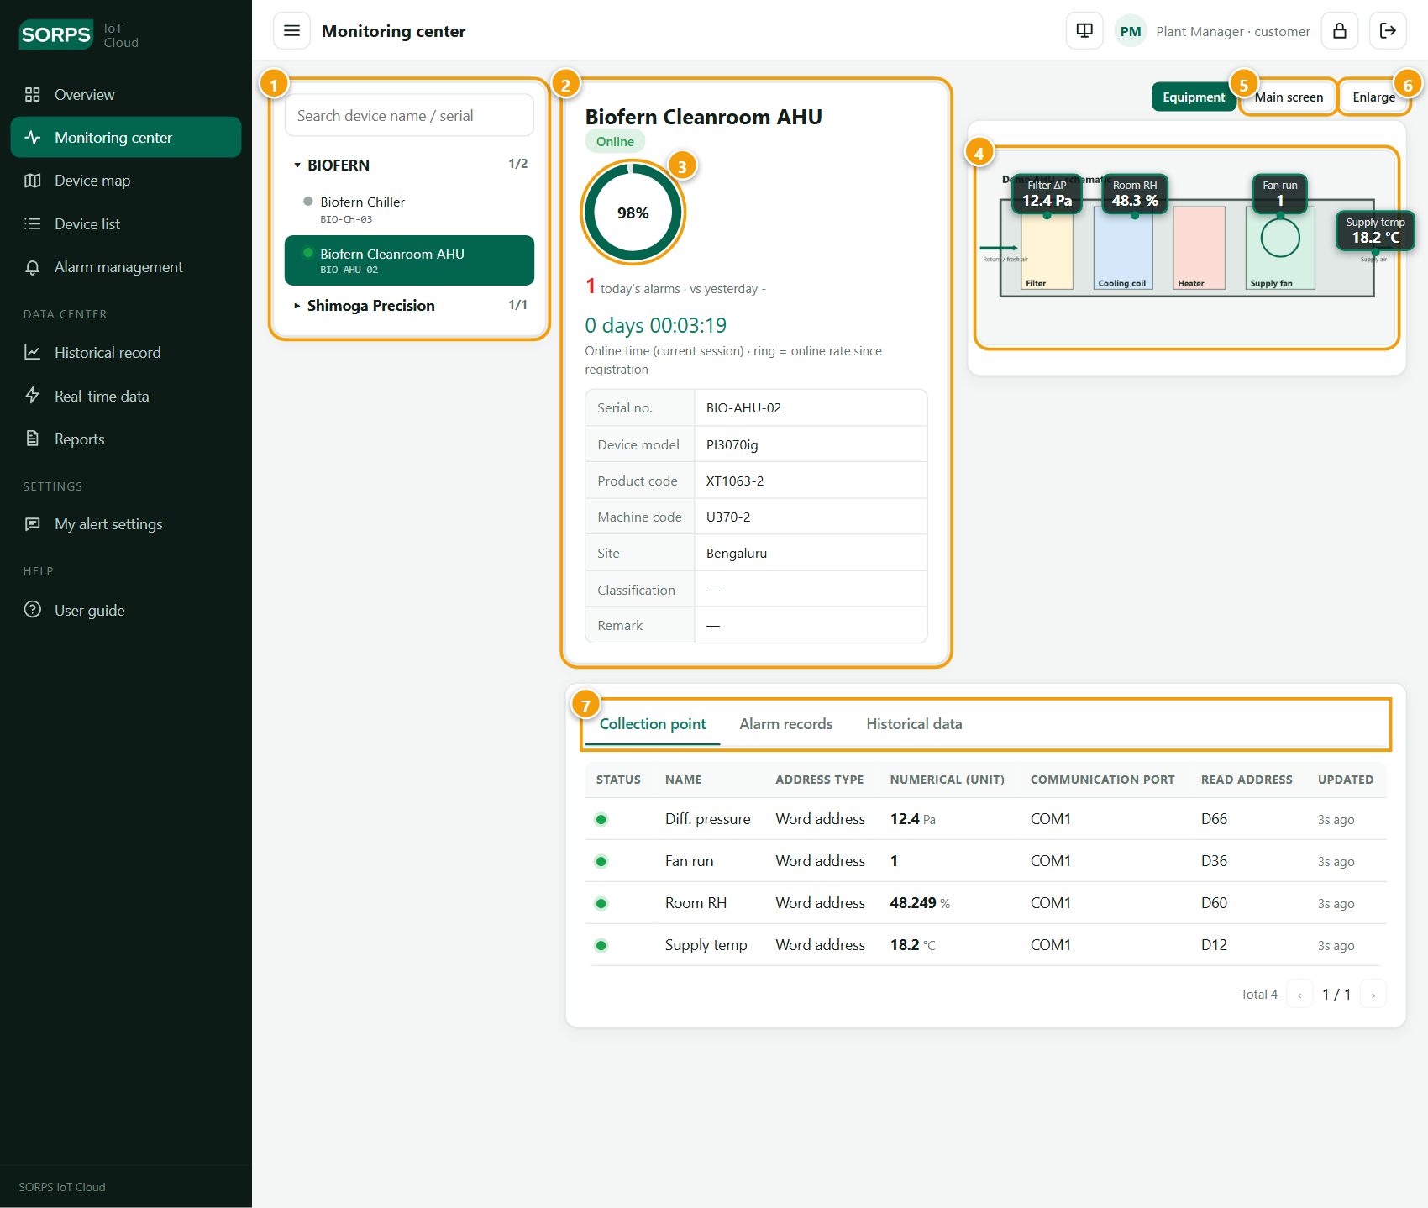Open Reports page
Screen dimensions: 1428x1208
point(126,439)
